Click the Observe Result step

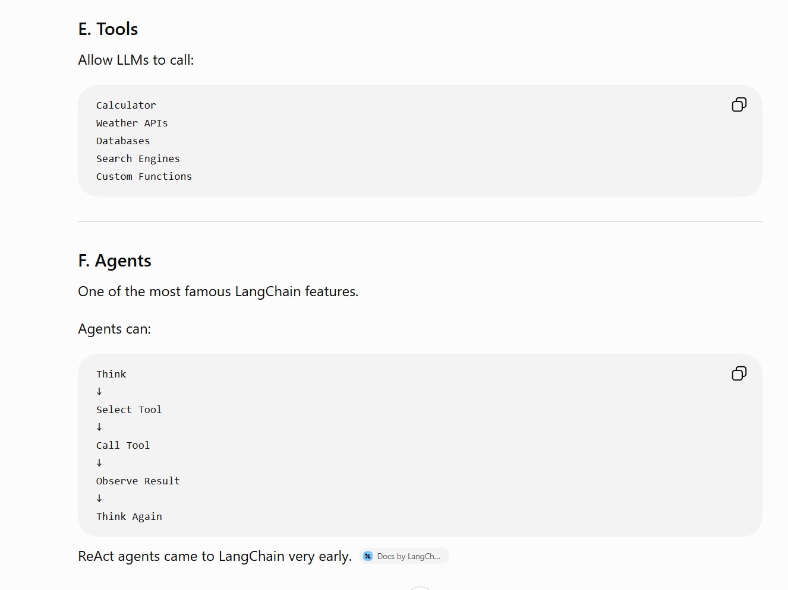tap(138, 481)
